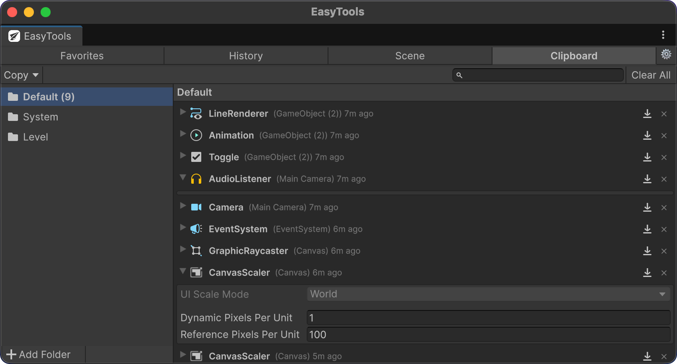
Task: Click the EventSystem megaphone icon
Action: (196, 229)
